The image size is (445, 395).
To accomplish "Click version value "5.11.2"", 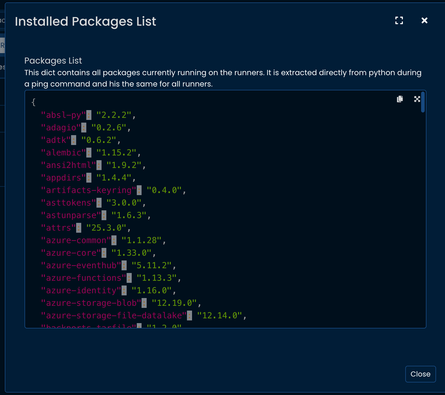I will point(151,266).
